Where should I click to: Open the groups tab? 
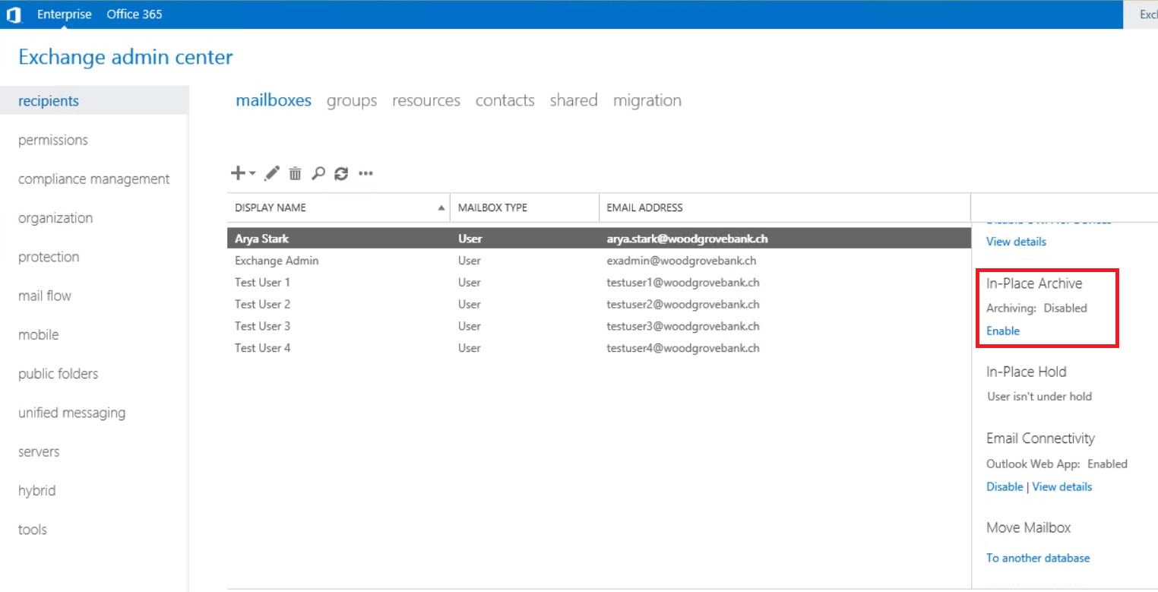[x=352, y=100]
